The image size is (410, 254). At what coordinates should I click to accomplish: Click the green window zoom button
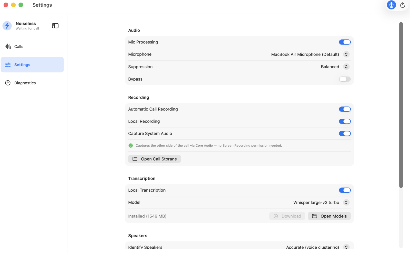[21, 5]
